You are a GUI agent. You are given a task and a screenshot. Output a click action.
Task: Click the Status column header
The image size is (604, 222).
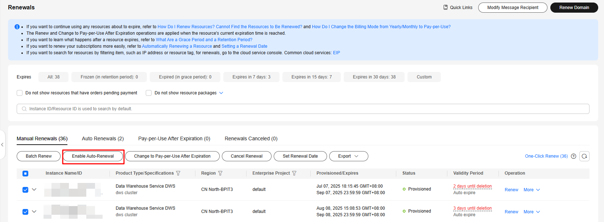tap(409, 173)
